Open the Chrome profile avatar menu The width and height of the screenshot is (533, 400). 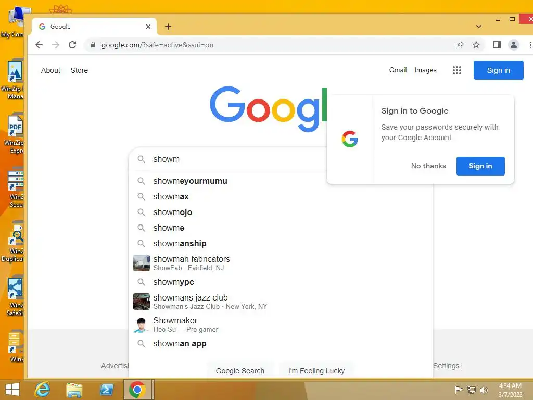[514, 45]
